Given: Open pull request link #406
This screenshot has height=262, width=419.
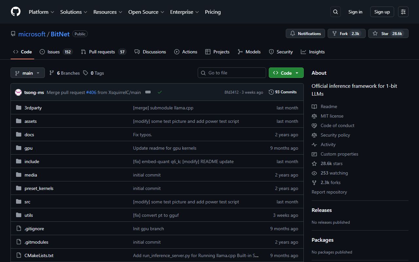Looking at the screenshot, I should click(x=91, y=92).
